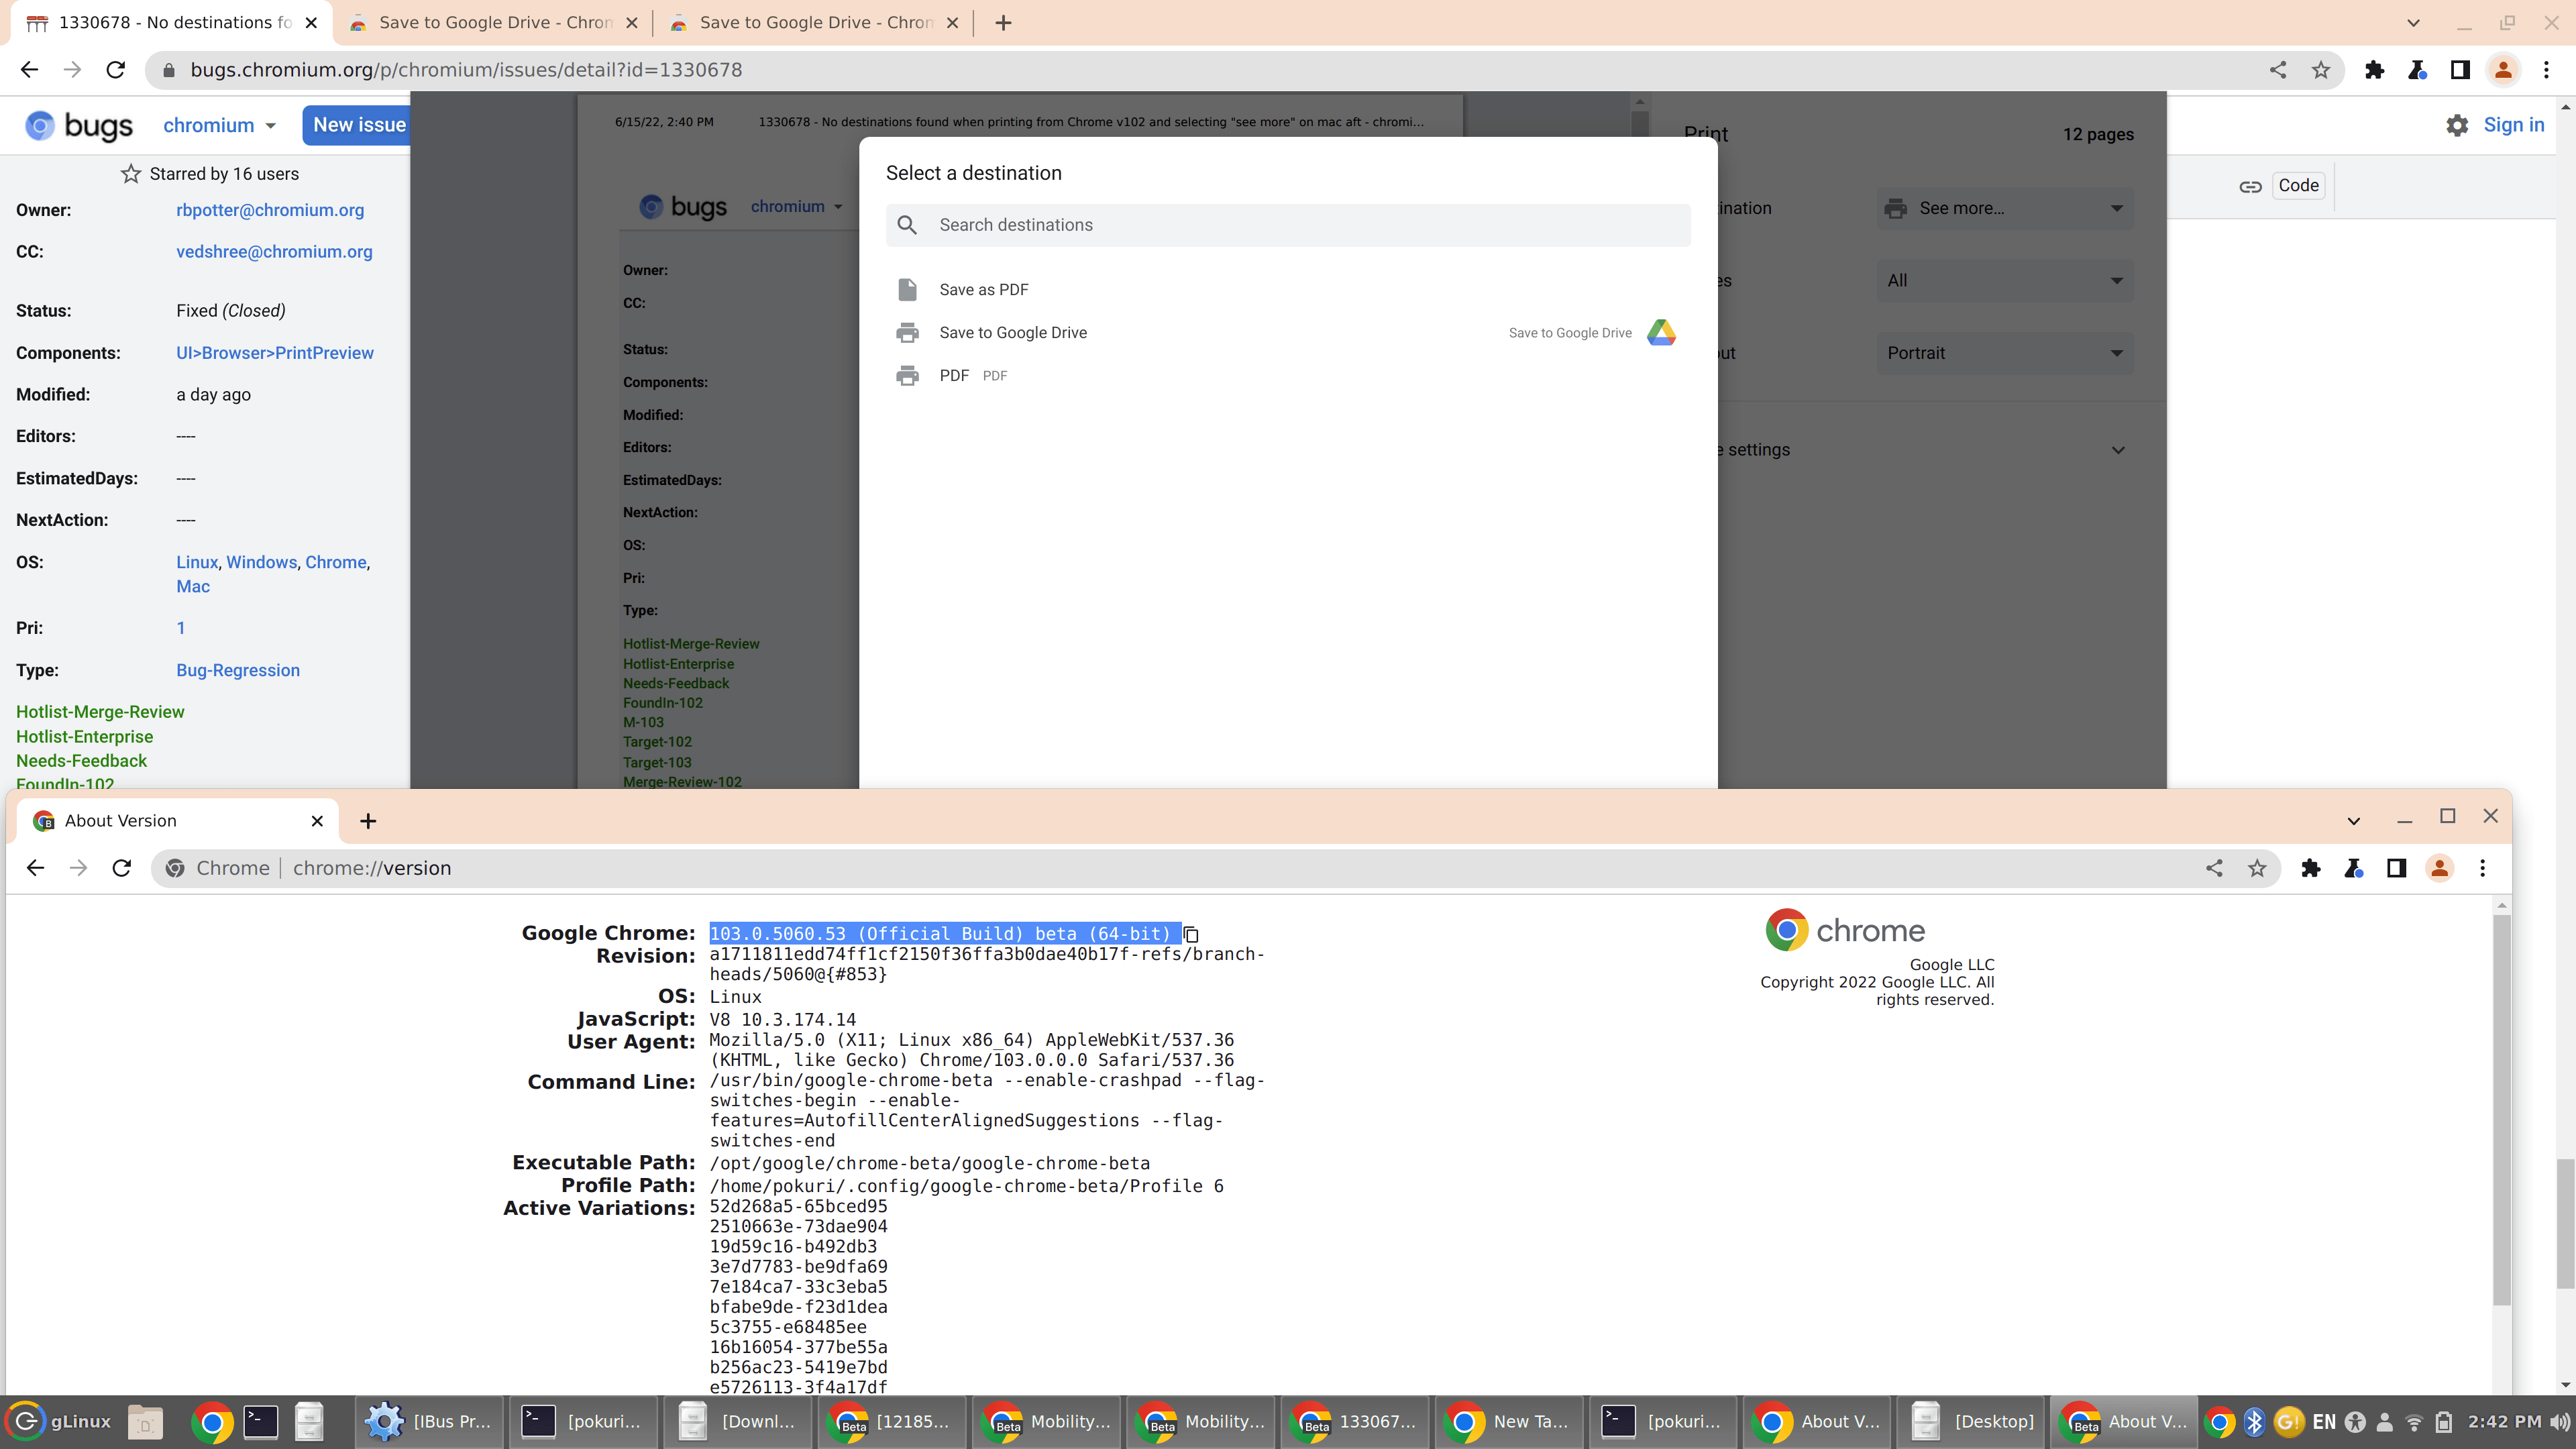
Task: Open UI>Browser>PrintPreview component link
Action: pos(275,353)
